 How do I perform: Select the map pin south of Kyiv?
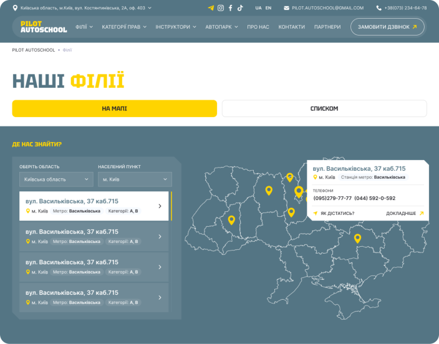pos(291,213)
